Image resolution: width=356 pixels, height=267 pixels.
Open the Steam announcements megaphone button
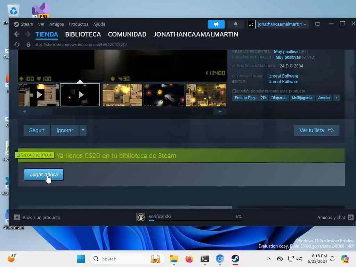216,24
